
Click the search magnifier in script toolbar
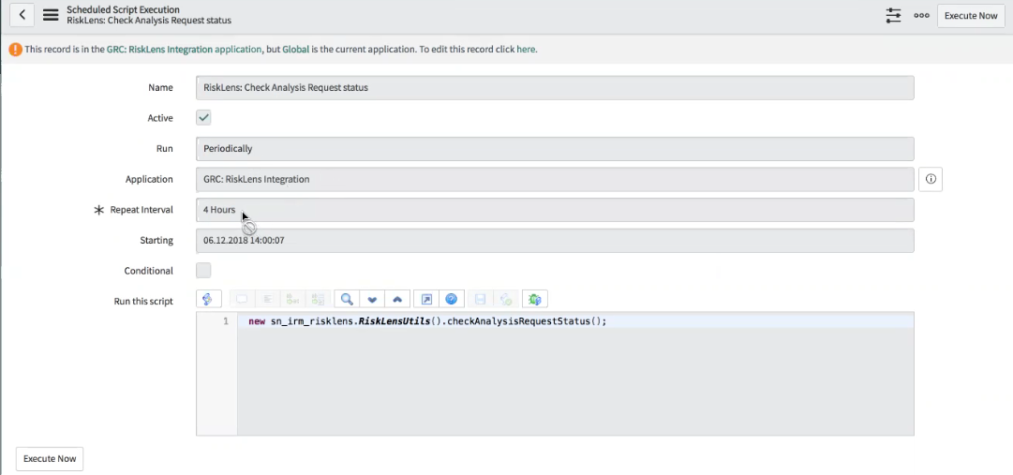[x=347, y=299]
